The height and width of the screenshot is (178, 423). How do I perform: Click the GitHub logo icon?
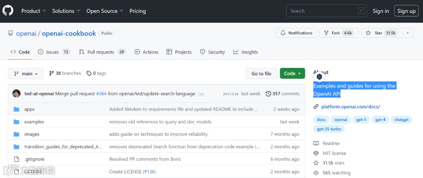point(8,11)
